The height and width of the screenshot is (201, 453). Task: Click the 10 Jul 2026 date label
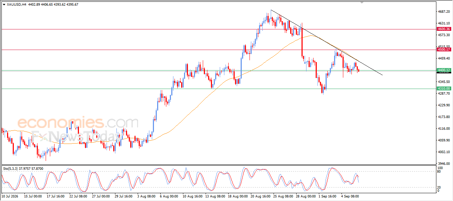tap(10, 196)
